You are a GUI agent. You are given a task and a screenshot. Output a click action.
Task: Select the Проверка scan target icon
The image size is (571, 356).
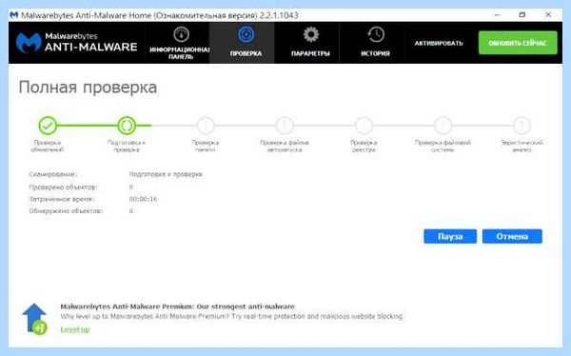point(246,34)
